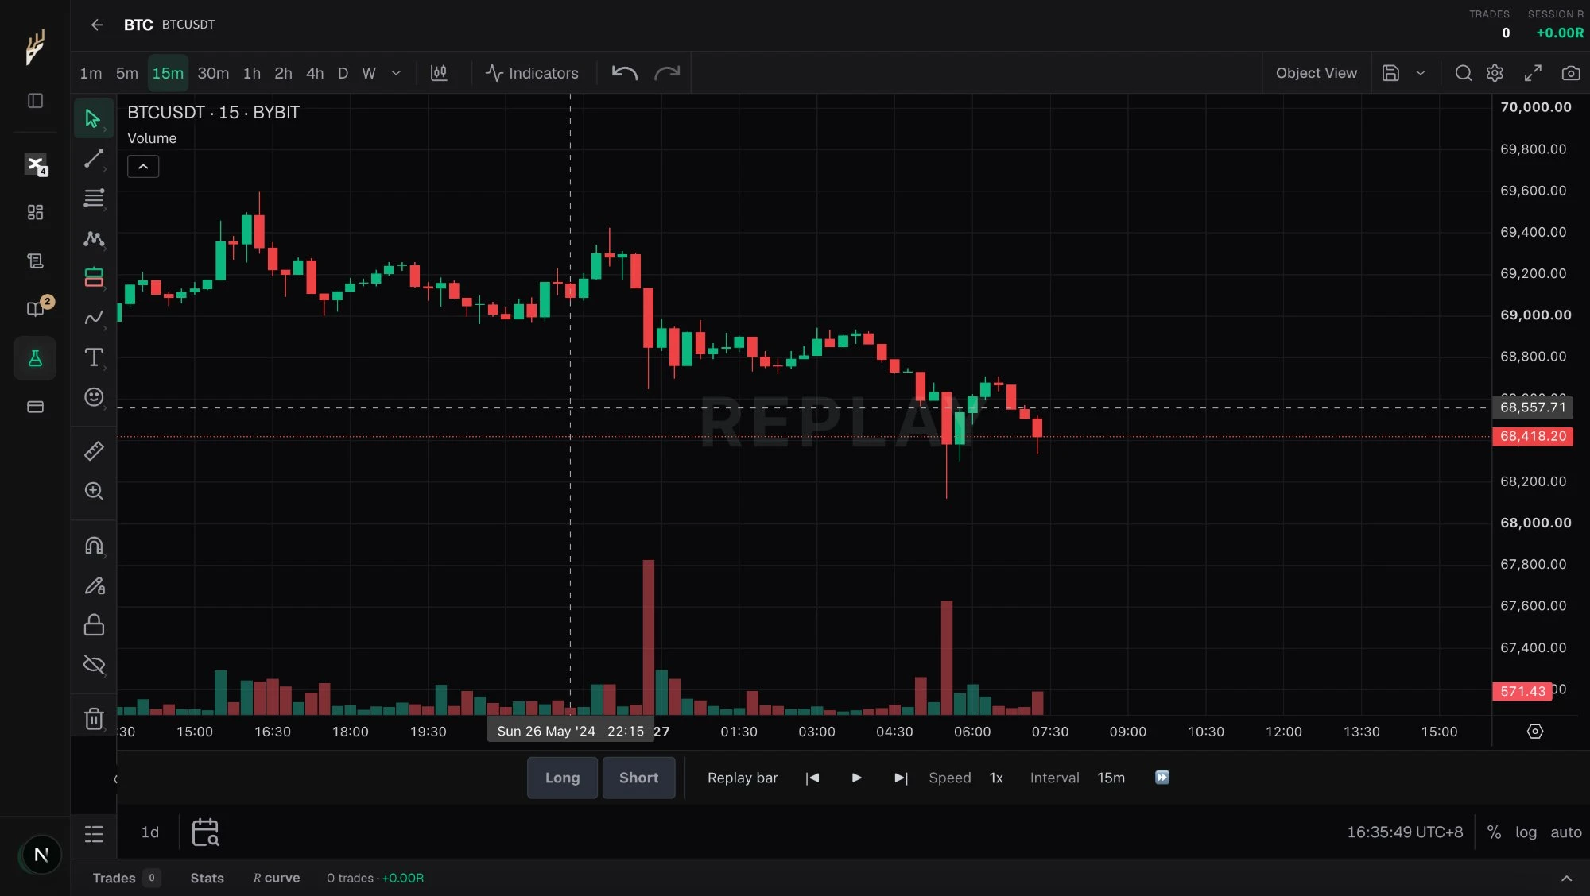This screenshot has width=1590, height=896.
Task: Change replay Interval 15m value
Action: click(x=1111, y=778)
